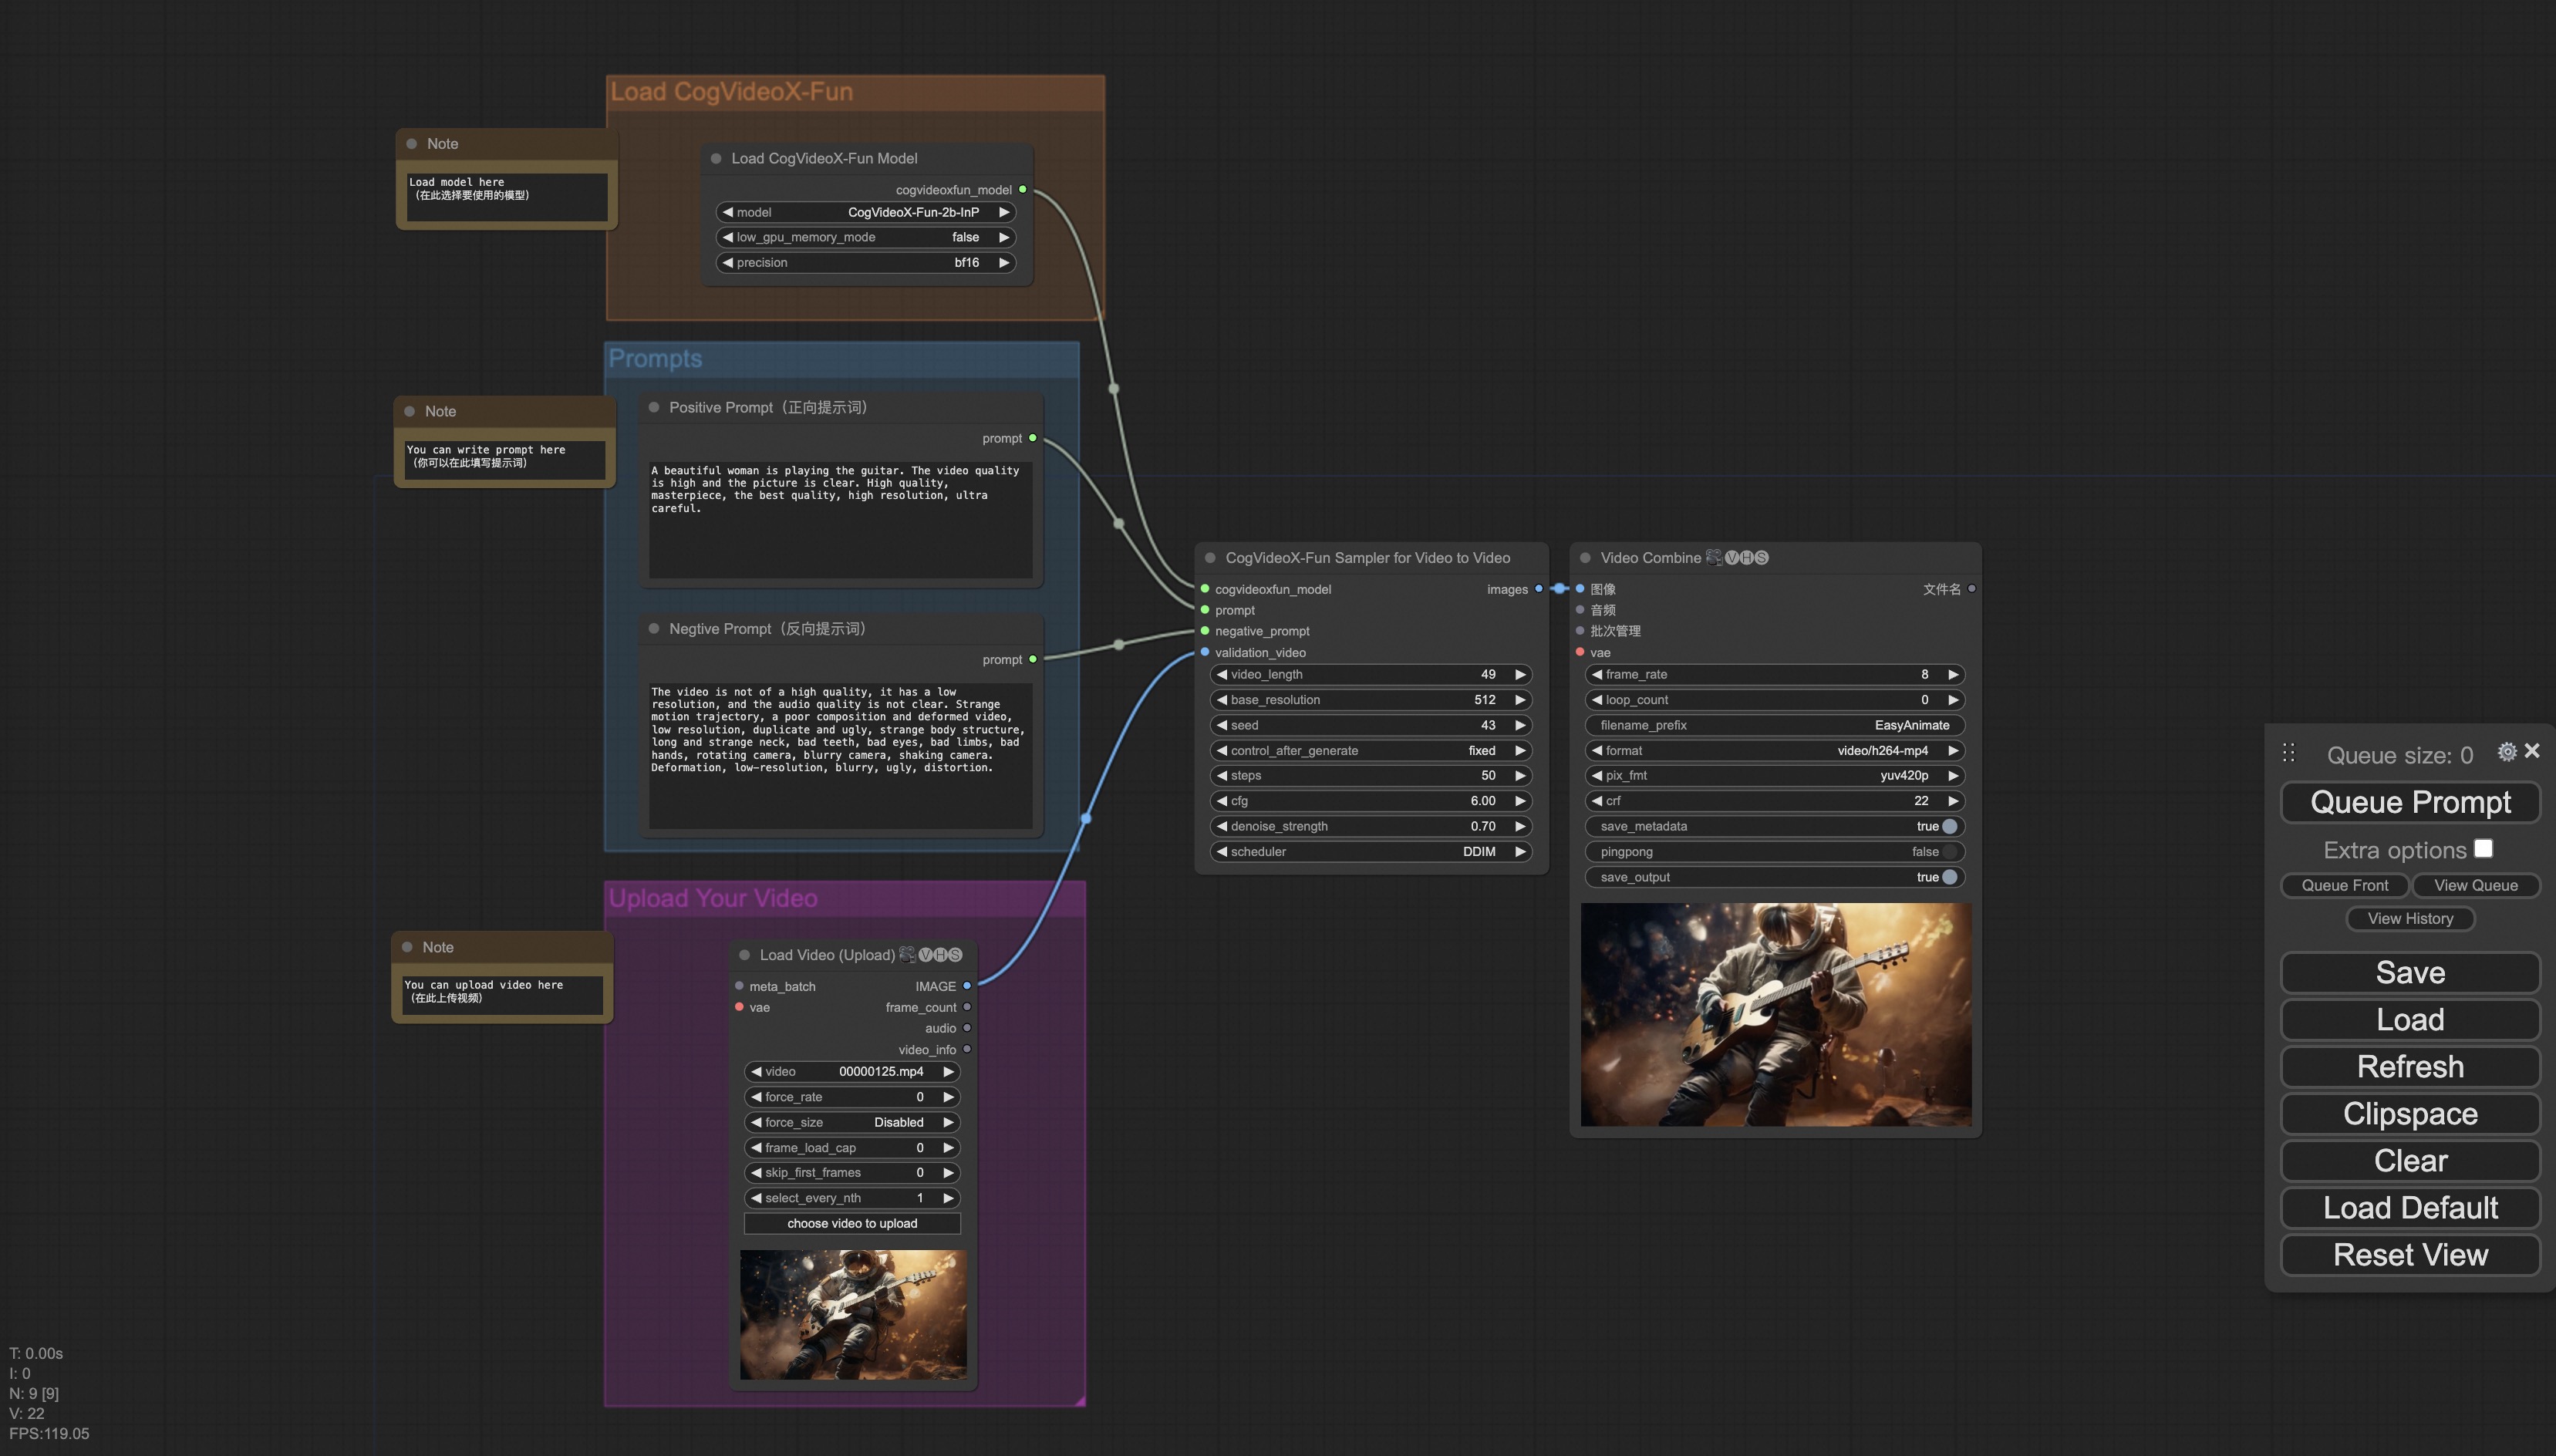Open the control_after_generate dropdown
Screen dimensions: 2556x1456
[1371, 750]
